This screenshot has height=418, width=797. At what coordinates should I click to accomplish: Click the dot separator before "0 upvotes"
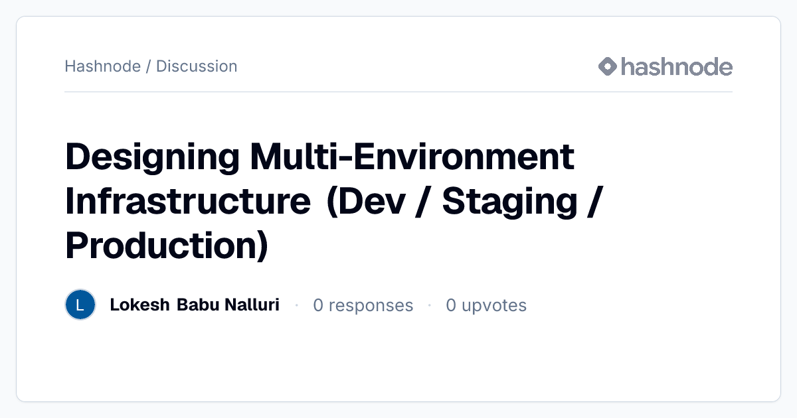[x=430, y=305]
